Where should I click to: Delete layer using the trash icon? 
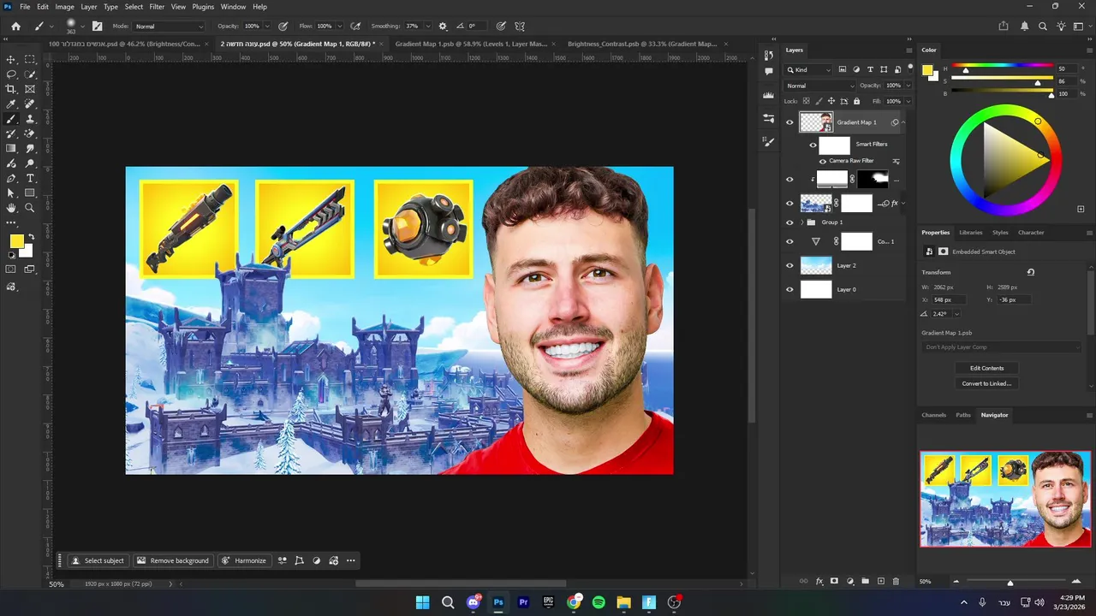coord(896,581)
